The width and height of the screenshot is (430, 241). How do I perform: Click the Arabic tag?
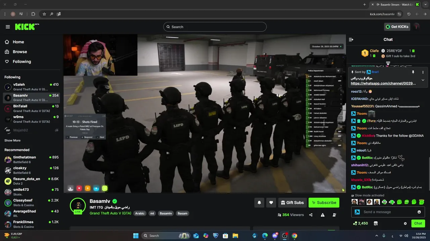(140, 213)
